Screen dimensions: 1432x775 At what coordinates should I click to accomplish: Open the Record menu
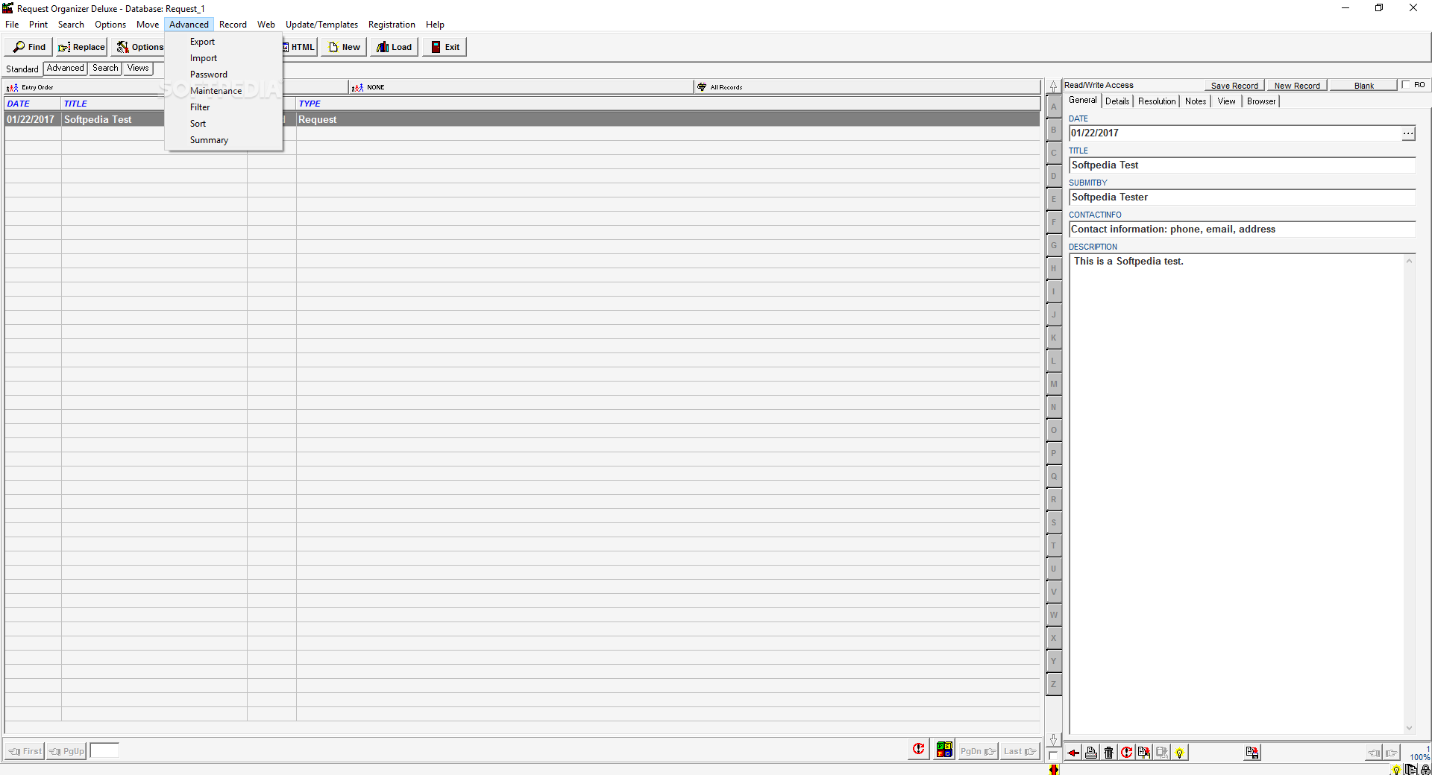click(x=233, y=25)
